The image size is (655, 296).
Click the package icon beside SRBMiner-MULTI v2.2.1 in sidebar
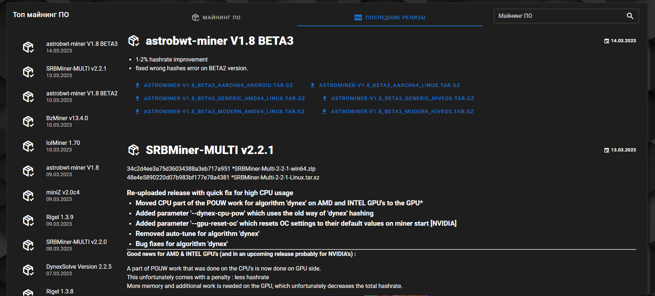[x=28, y=72]
